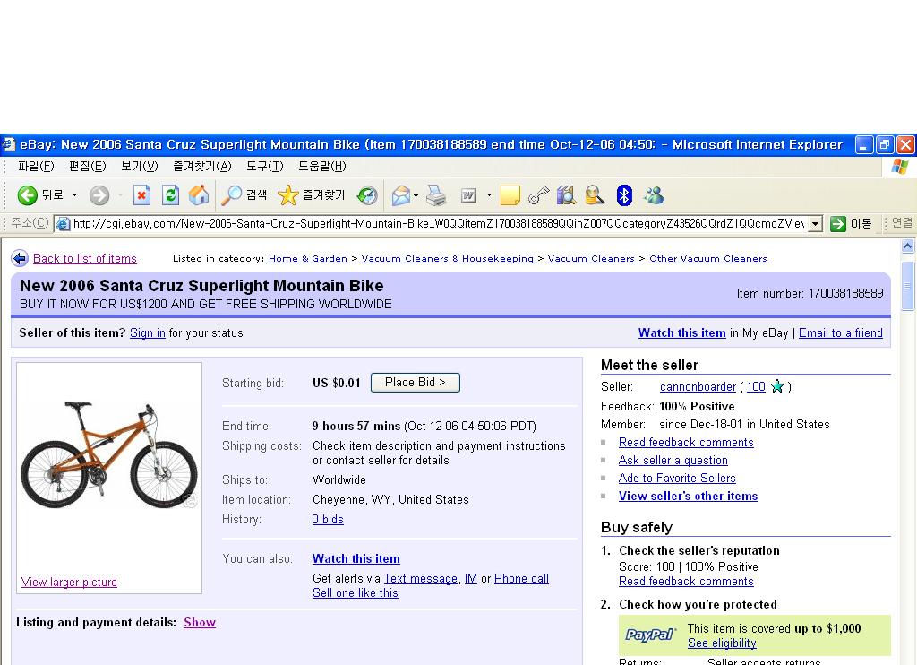Click the keys toolbar icon
Screen dimensions: 917x665
coord(538,195)
